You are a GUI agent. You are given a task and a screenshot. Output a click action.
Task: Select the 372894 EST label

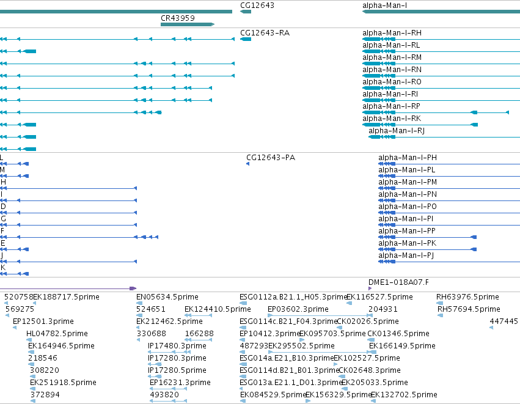pyautogui.click(x=45, y=395)
